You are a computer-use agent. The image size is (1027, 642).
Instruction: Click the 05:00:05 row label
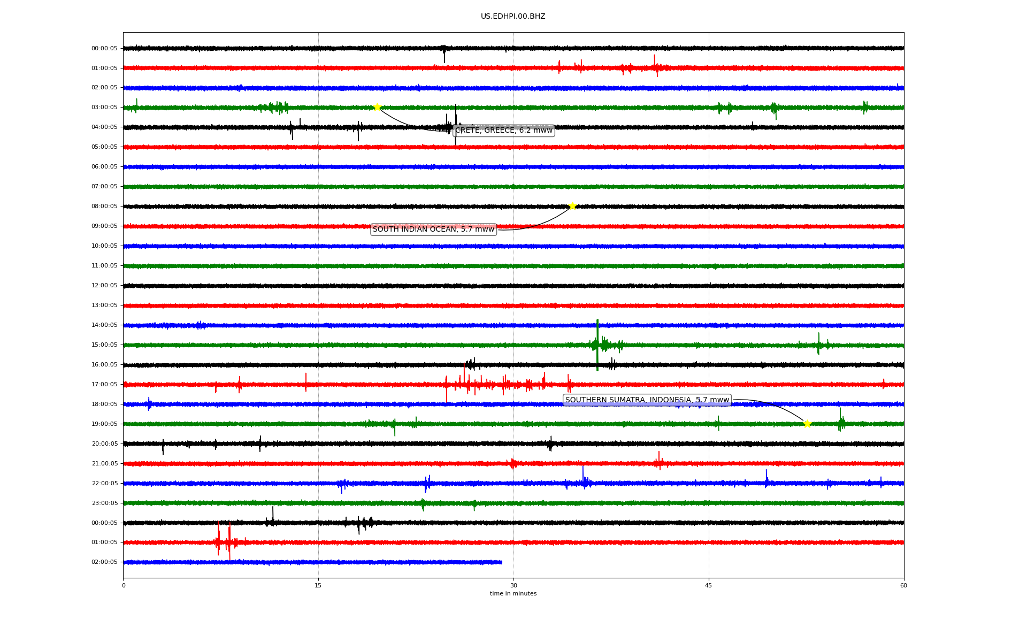pos(104,147)
